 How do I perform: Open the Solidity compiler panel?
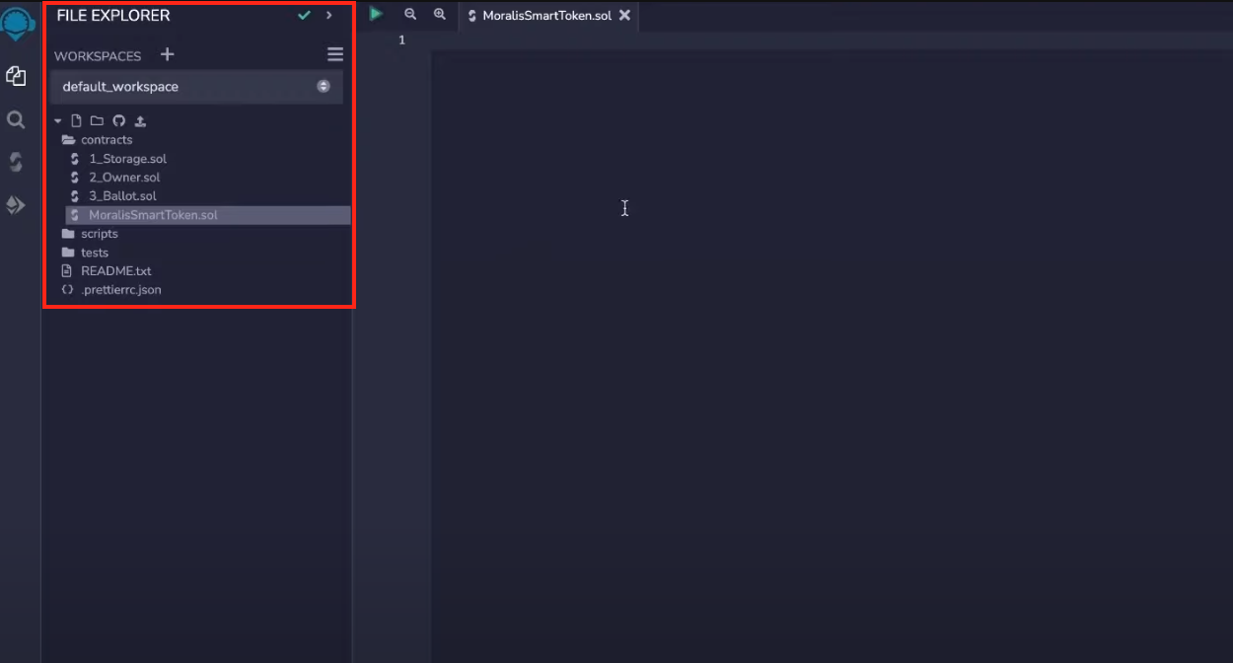point(16,161)
